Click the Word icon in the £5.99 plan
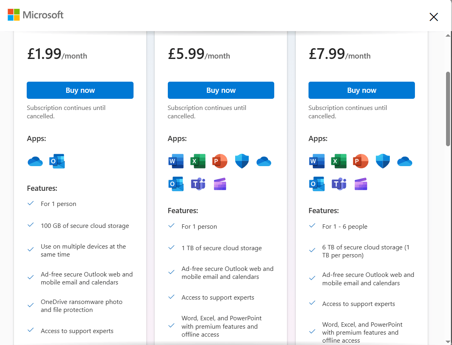Image resolution: width=452 pixels, height=345 pixels. (x=176, y=161)
